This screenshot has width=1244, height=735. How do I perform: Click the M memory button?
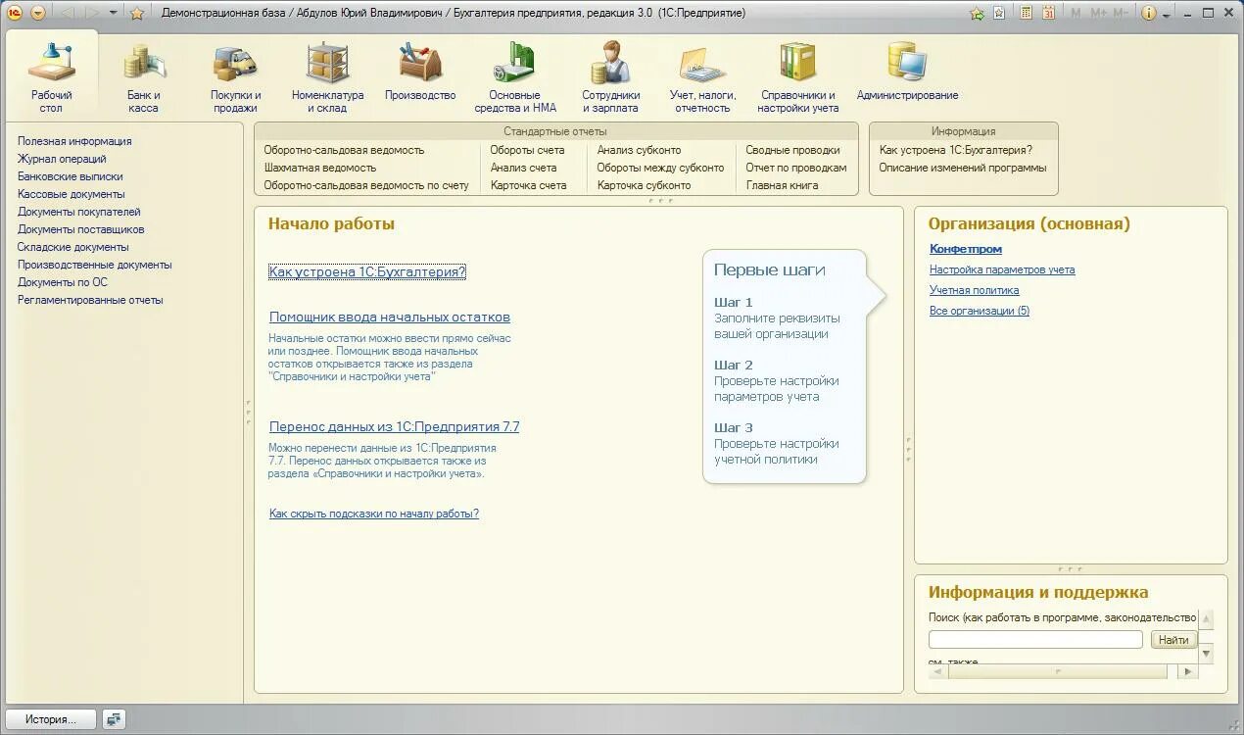click(x=1077, y=13)
